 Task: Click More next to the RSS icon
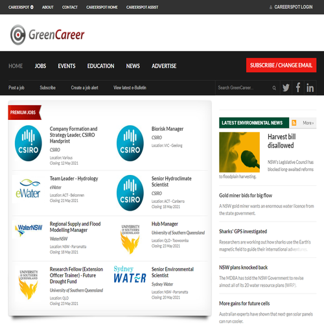pyautogui.click(x=308, y=123)
